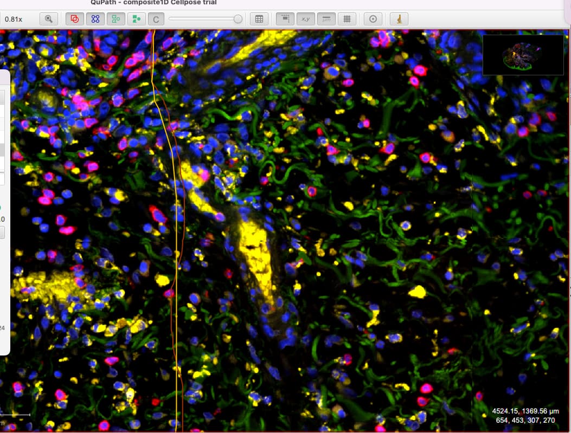Click the zoom-to-fit magnifier icon
Screen dimensions: 571x433
pos(48,19)
